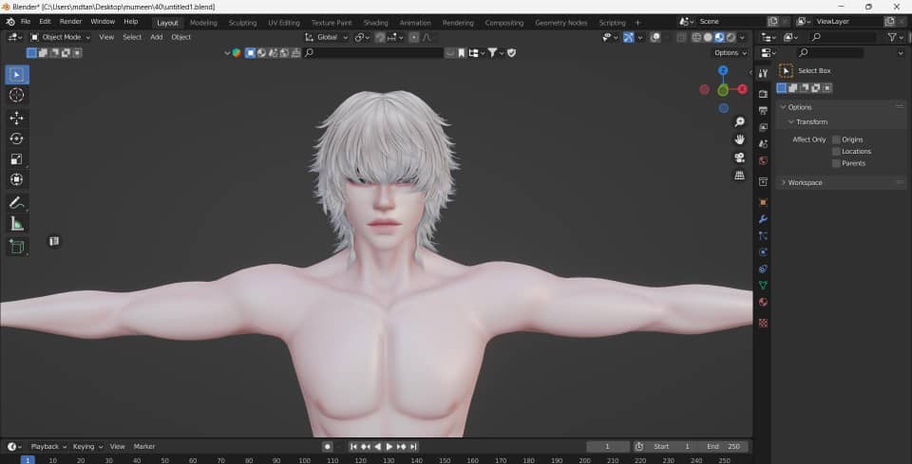Toggle auto keying record button

(x=328, y=447)
